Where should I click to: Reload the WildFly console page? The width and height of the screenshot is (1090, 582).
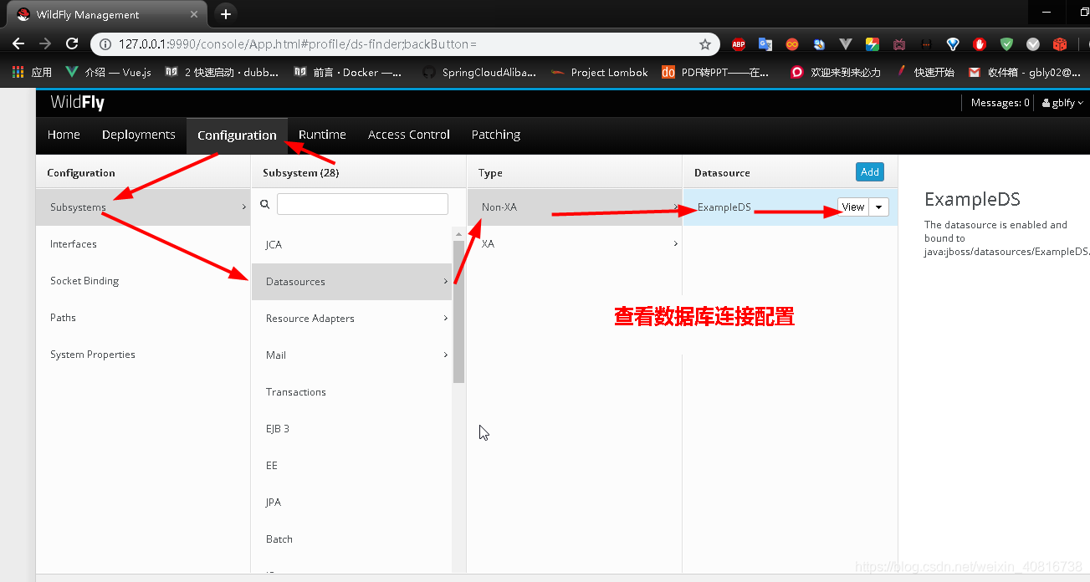(x=72, y=43)
